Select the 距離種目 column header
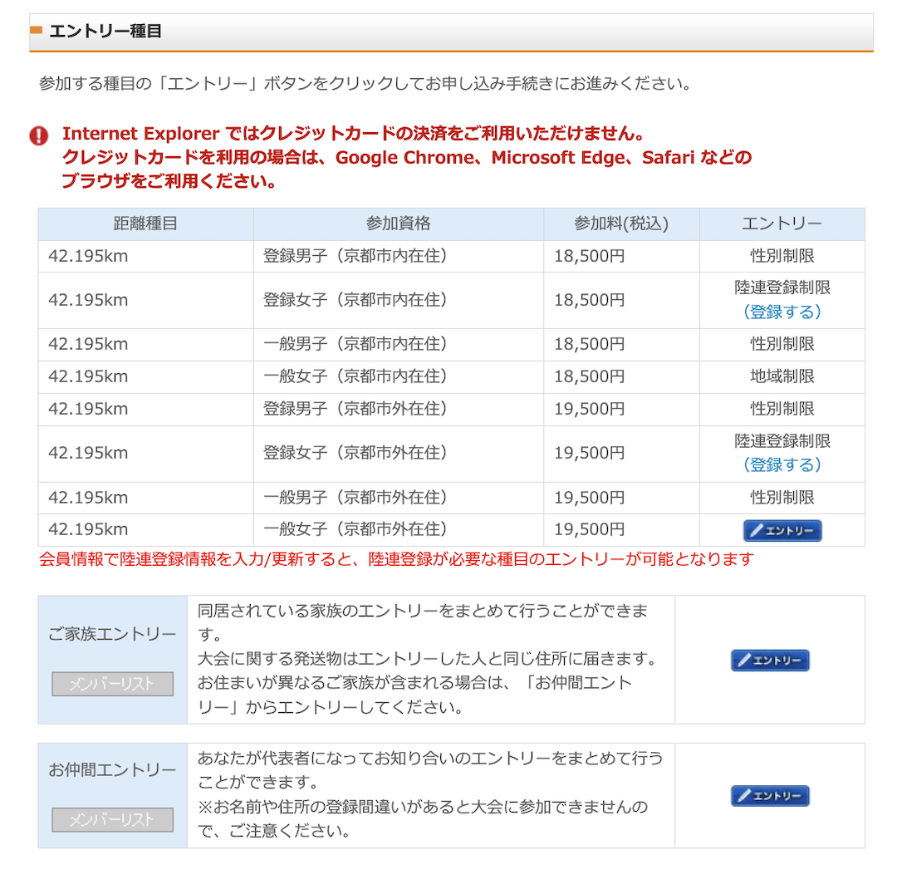The width and height of the screenshot is (897, 894). click(x=145, y=223)
